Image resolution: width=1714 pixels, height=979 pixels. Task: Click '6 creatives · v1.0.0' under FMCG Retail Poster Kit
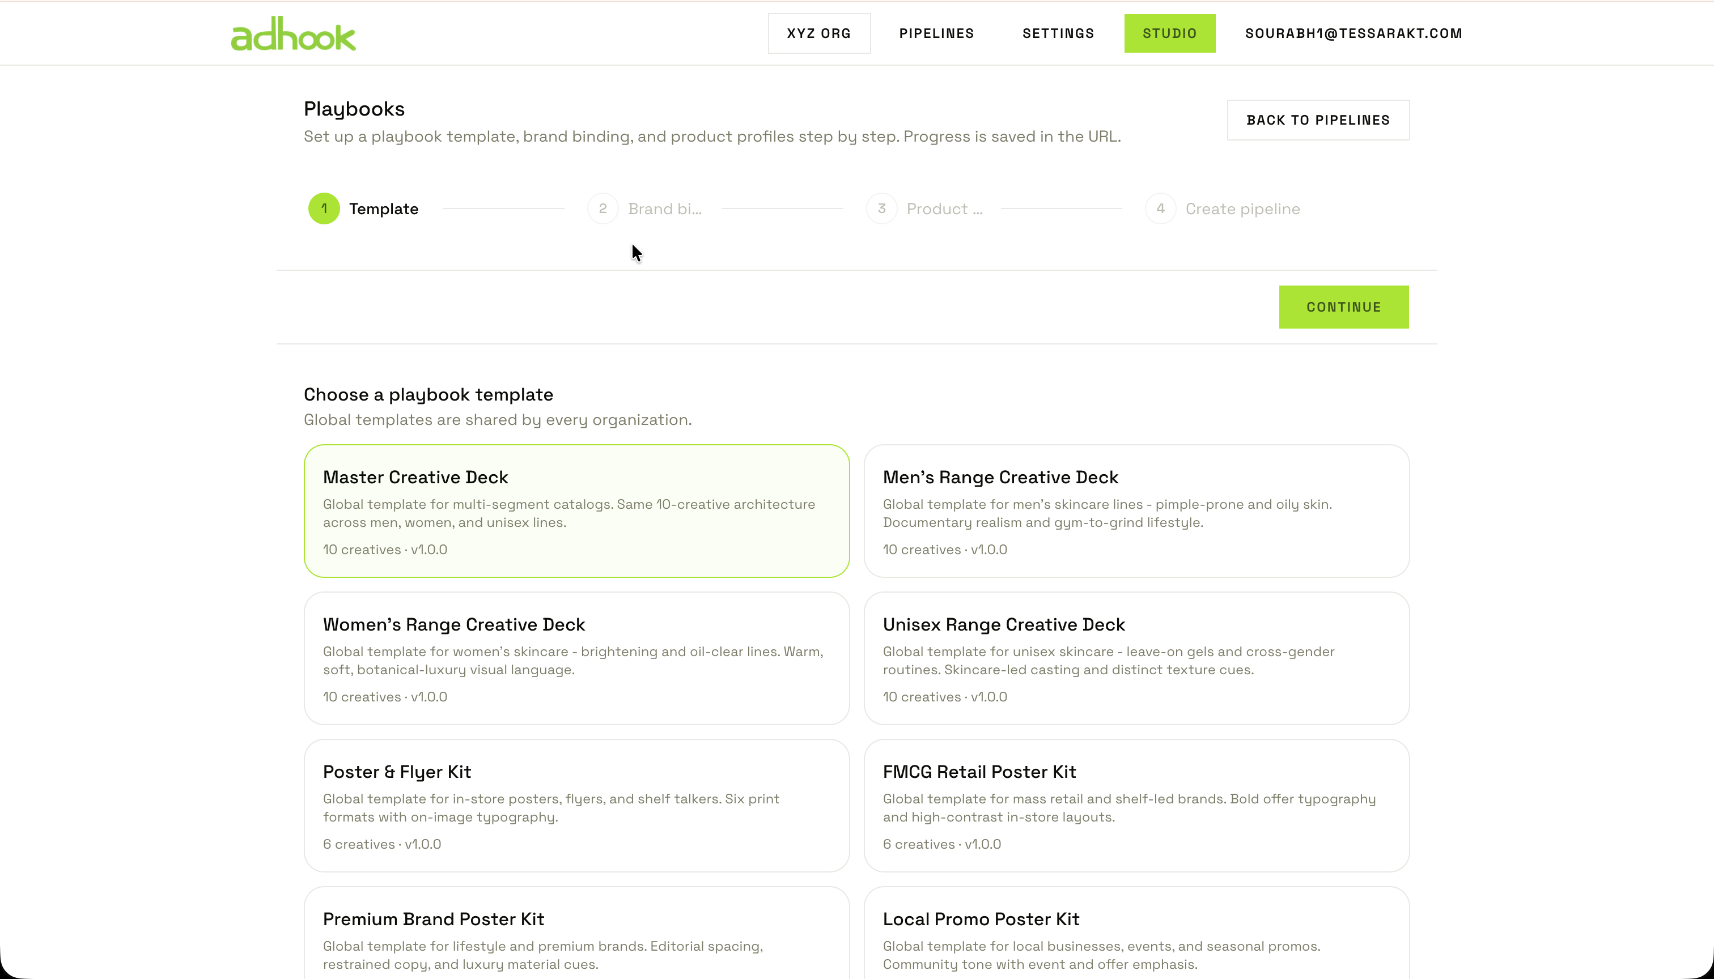941,845
